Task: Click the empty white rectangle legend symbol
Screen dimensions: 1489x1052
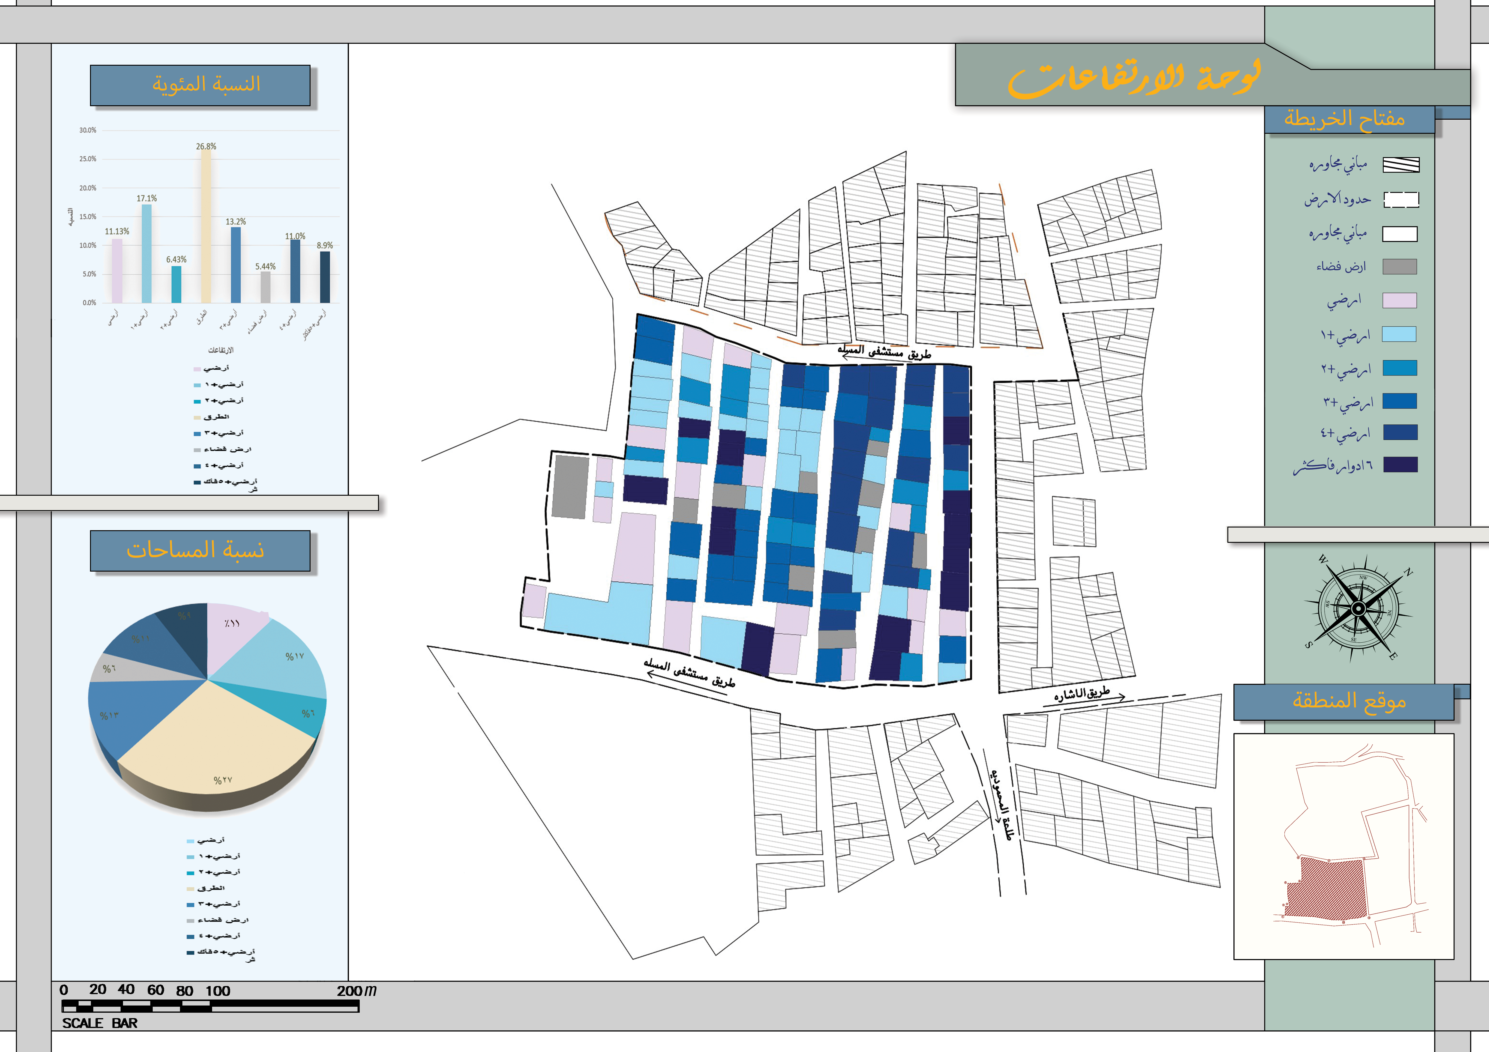Action: pyautogui.click(x=1400, y=234)
